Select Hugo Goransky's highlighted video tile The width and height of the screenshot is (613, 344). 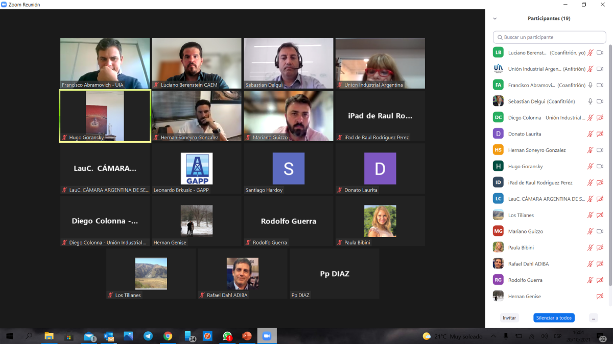(105, 116)
